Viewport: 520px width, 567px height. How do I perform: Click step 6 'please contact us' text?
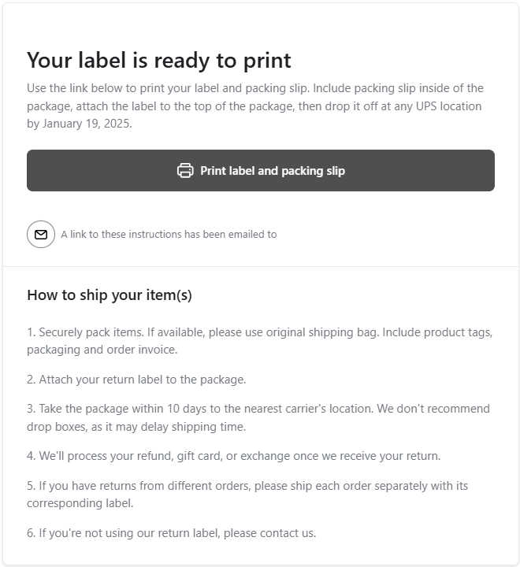[x=269, y=533]
